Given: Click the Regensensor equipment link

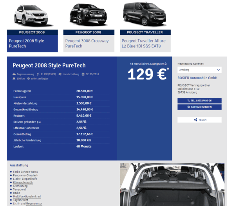Looking at the screenshot, I should [x=34, y=203].
